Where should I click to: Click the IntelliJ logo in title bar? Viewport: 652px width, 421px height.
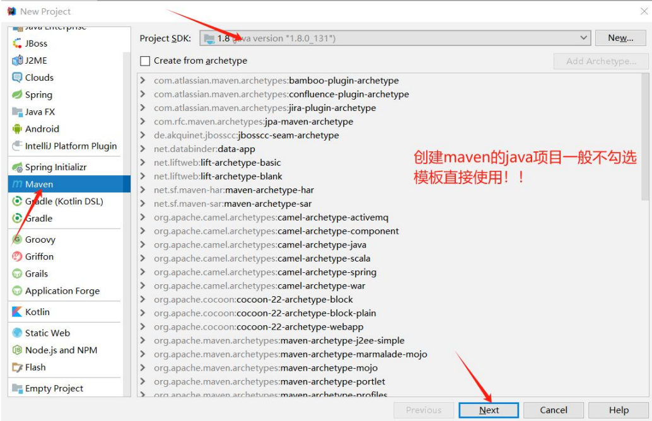(x=11, y=11)
